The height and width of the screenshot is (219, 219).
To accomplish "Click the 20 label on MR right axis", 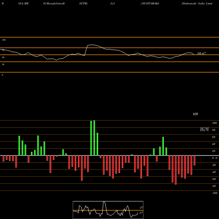I will pyautogui.click(x=214, y=151).
